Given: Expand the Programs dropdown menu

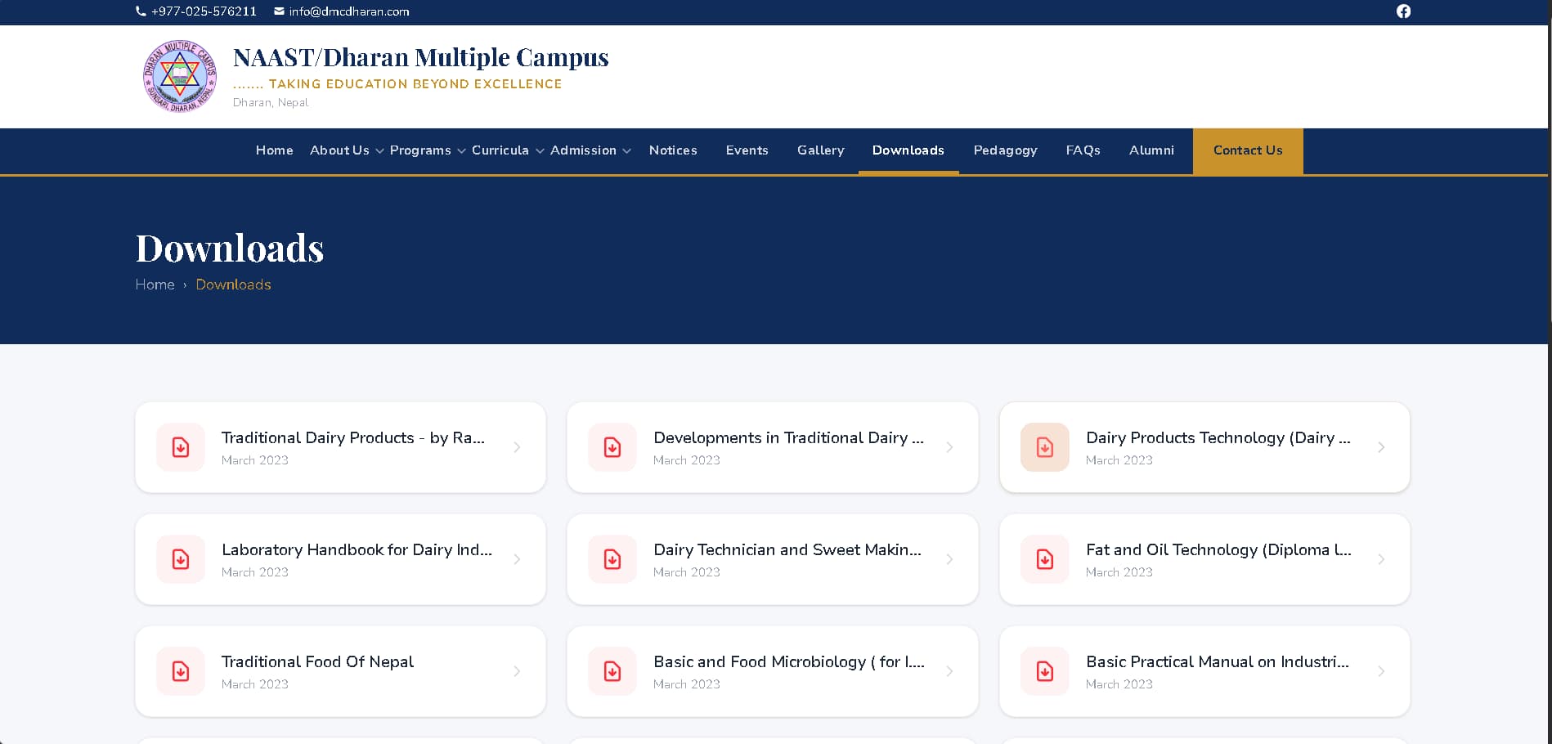Looking at the screenshot, I should 428,150.
